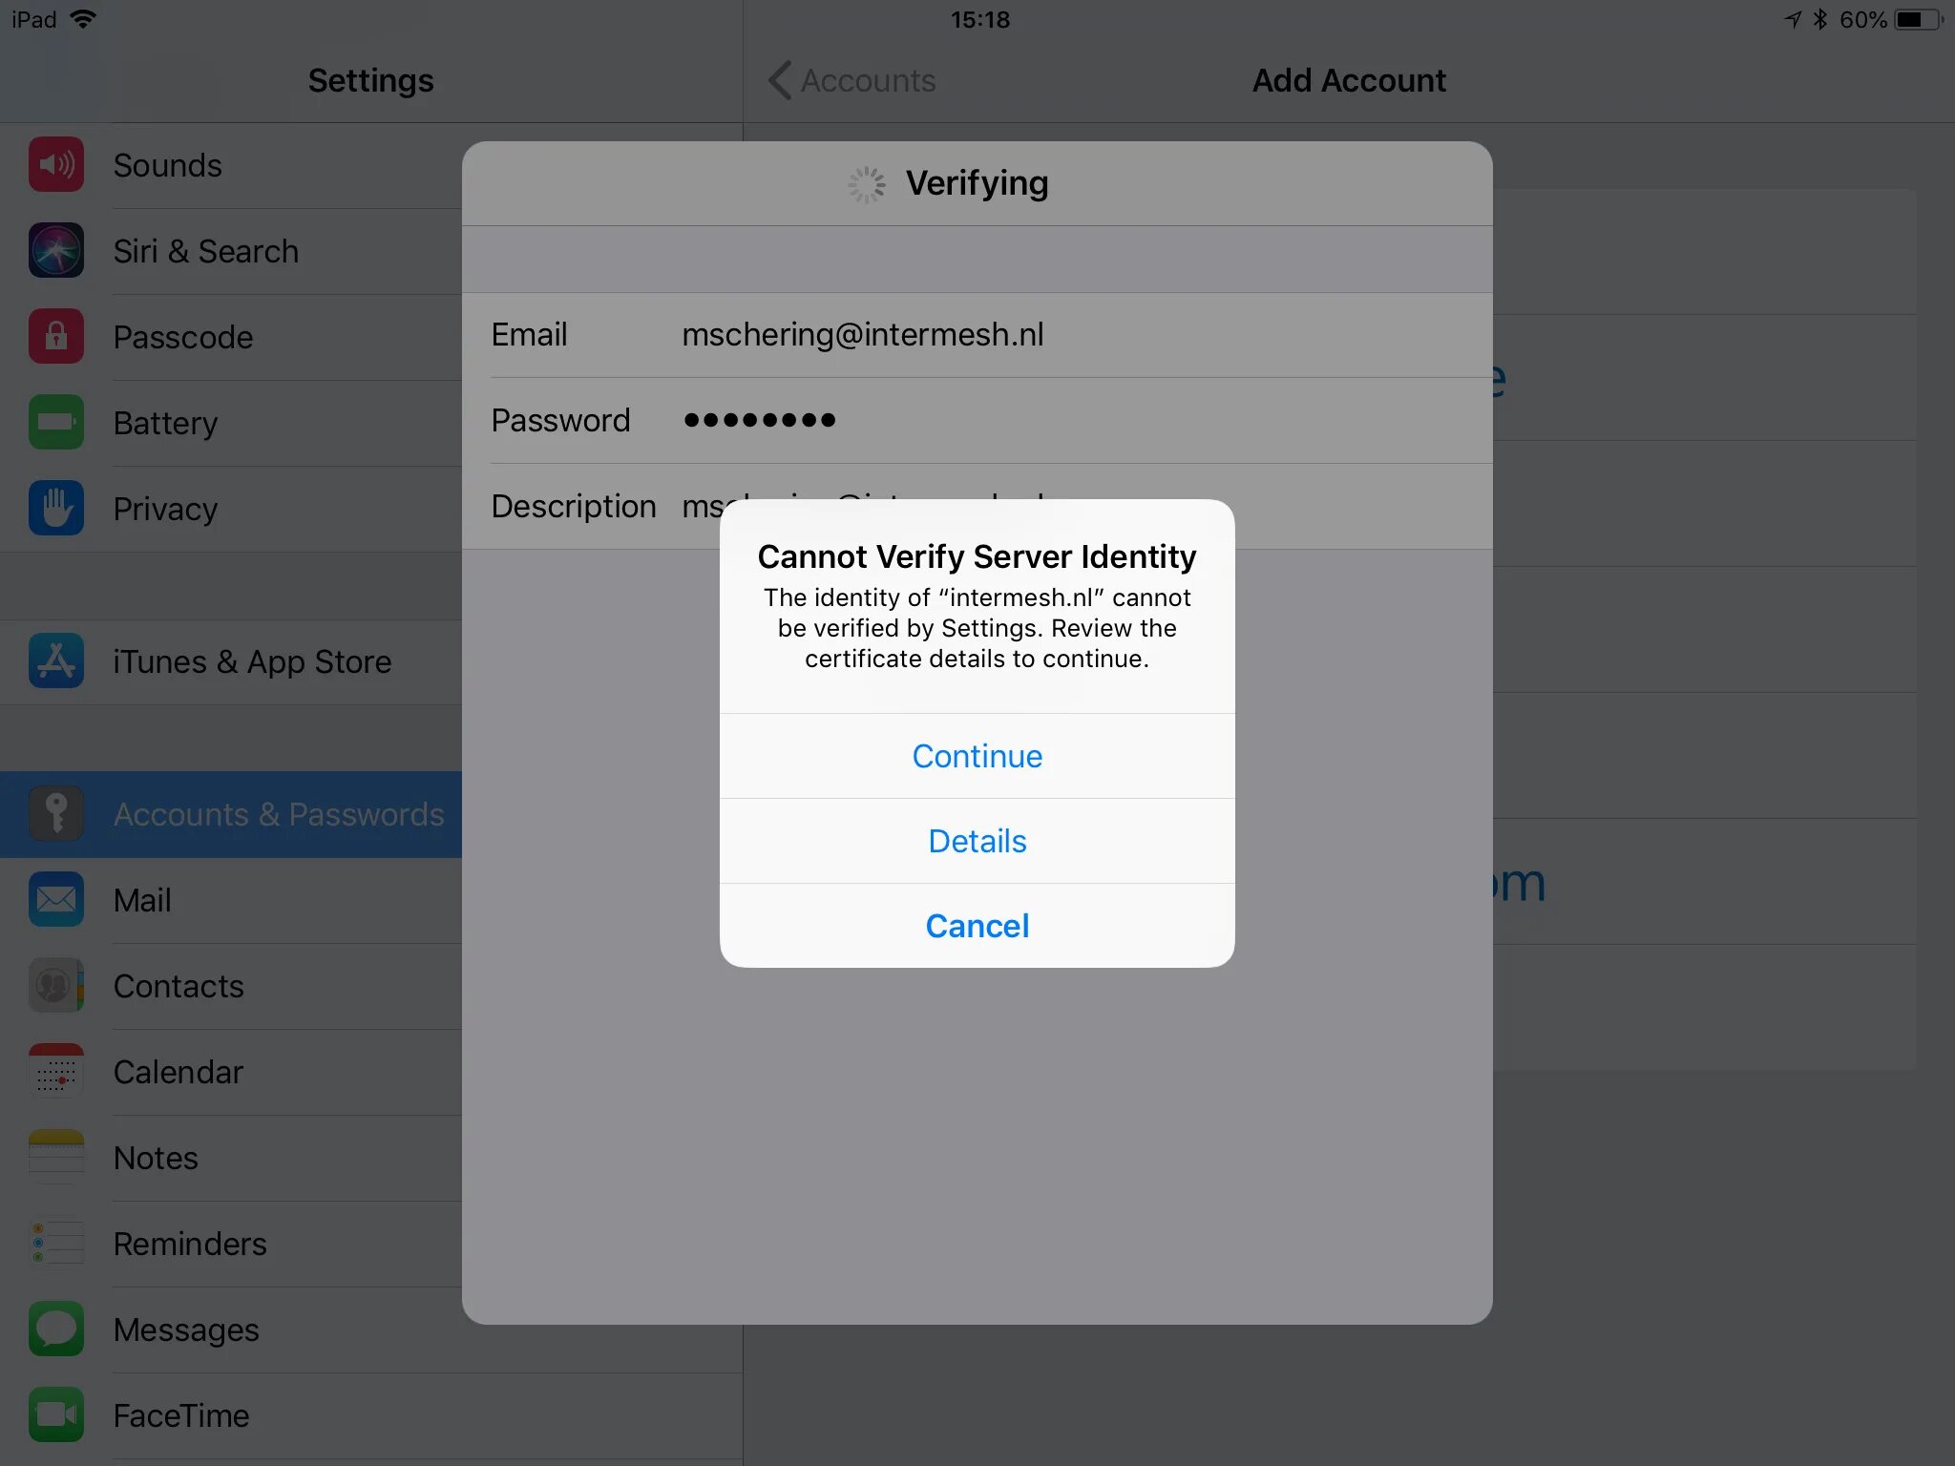Viewport: 1955px width, 1466px height.
Task: Tap the Privacy hand icon
Action: 56,509
